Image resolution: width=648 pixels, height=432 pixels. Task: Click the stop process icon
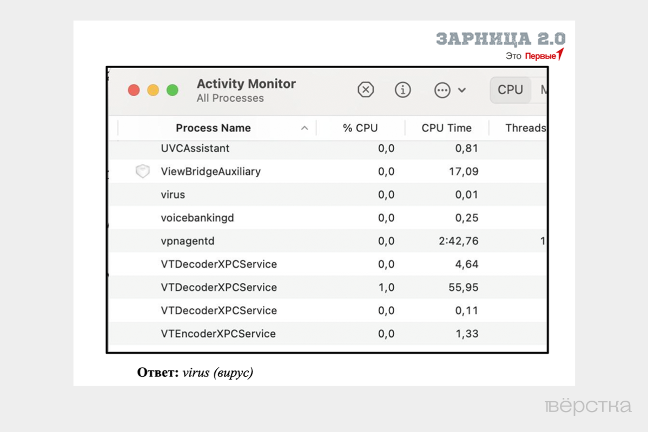(366, 90)
